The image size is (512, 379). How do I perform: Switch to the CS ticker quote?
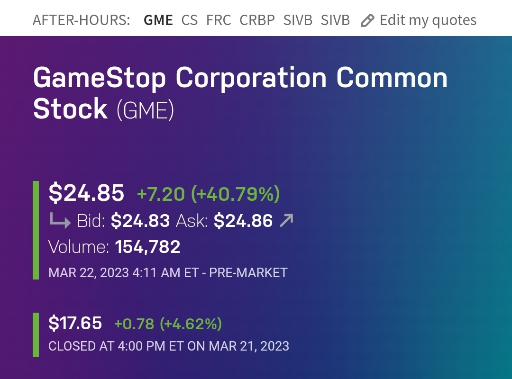click(x=190, y=20)
